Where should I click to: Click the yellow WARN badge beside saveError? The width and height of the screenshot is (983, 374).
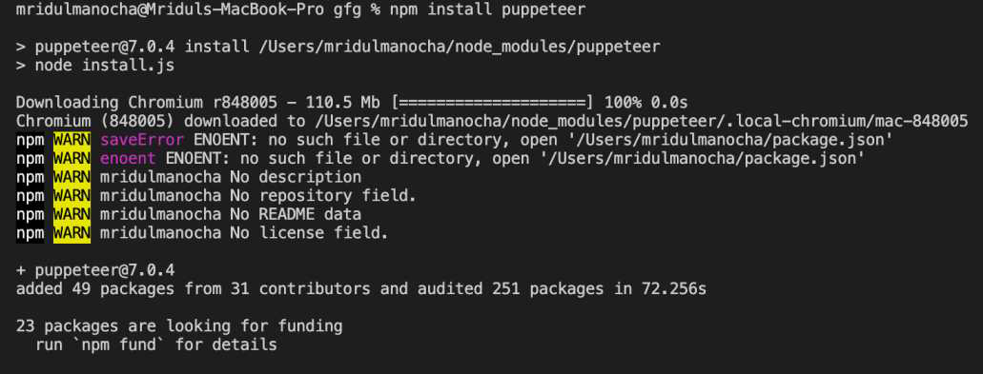point(72,140)
